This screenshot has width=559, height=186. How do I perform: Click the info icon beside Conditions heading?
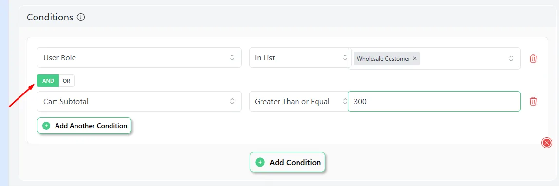coord(81,17)
